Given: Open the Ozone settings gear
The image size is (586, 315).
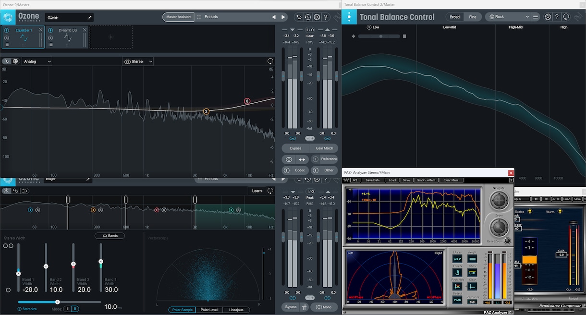Looking at the screenshot, I should (317, 17).
